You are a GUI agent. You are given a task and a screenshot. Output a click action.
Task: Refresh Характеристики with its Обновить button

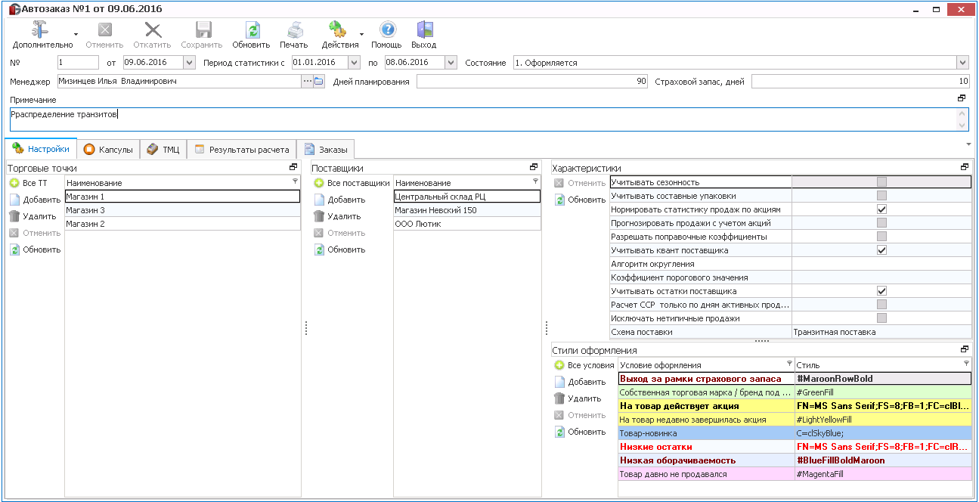pyautogui.click(x=580, y=200)
